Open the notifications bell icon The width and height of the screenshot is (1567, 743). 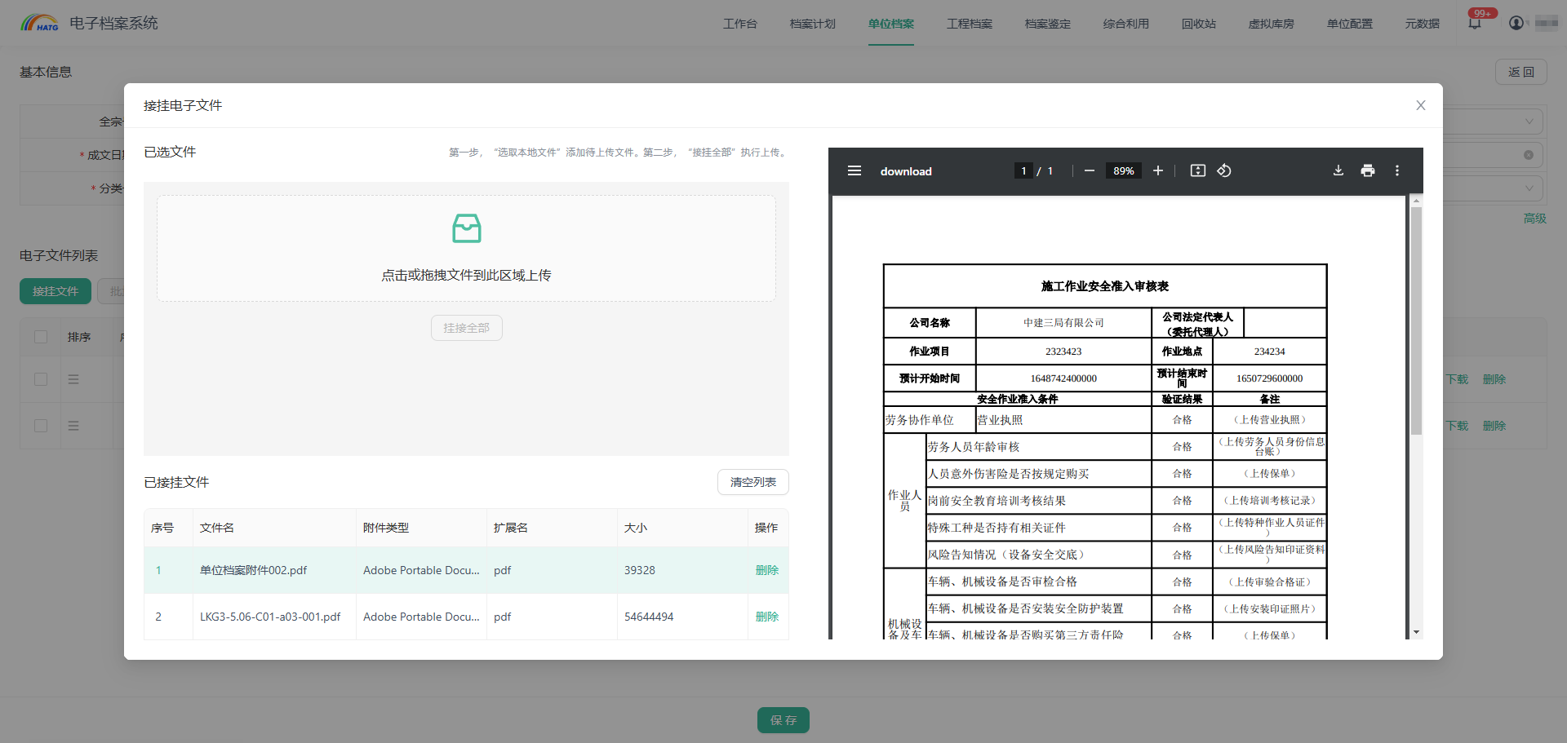1474,24
